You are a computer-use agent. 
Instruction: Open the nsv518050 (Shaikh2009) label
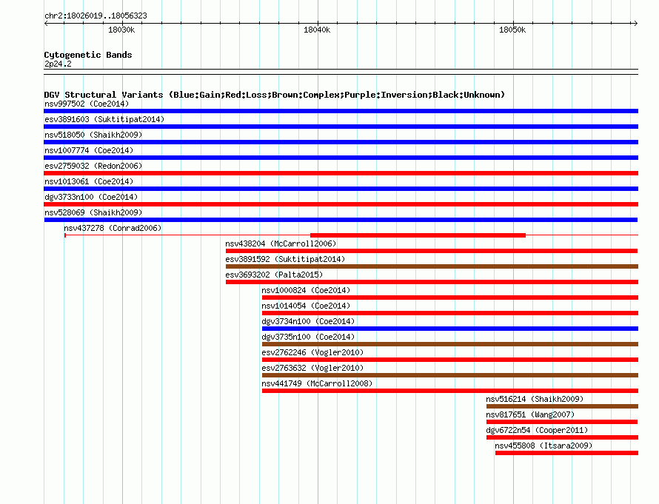(93, 135)
